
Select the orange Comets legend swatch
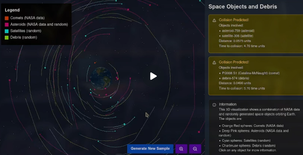click(x=7, y=18)
